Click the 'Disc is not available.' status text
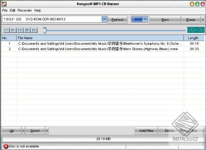 pyautogui.click(x=24, y=146)
